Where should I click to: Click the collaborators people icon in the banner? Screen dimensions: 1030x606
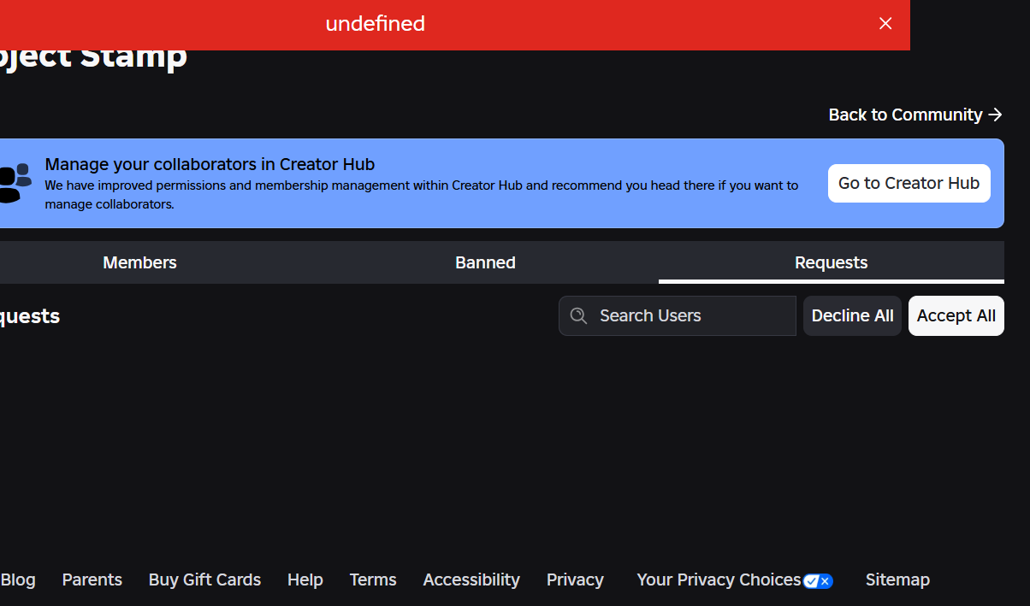(15, 183)
